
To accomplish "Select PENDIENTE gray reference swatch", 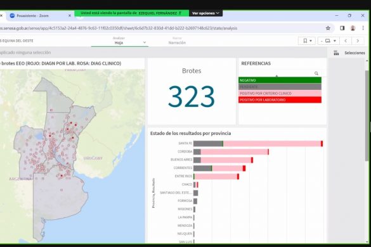I will [280, 87].
